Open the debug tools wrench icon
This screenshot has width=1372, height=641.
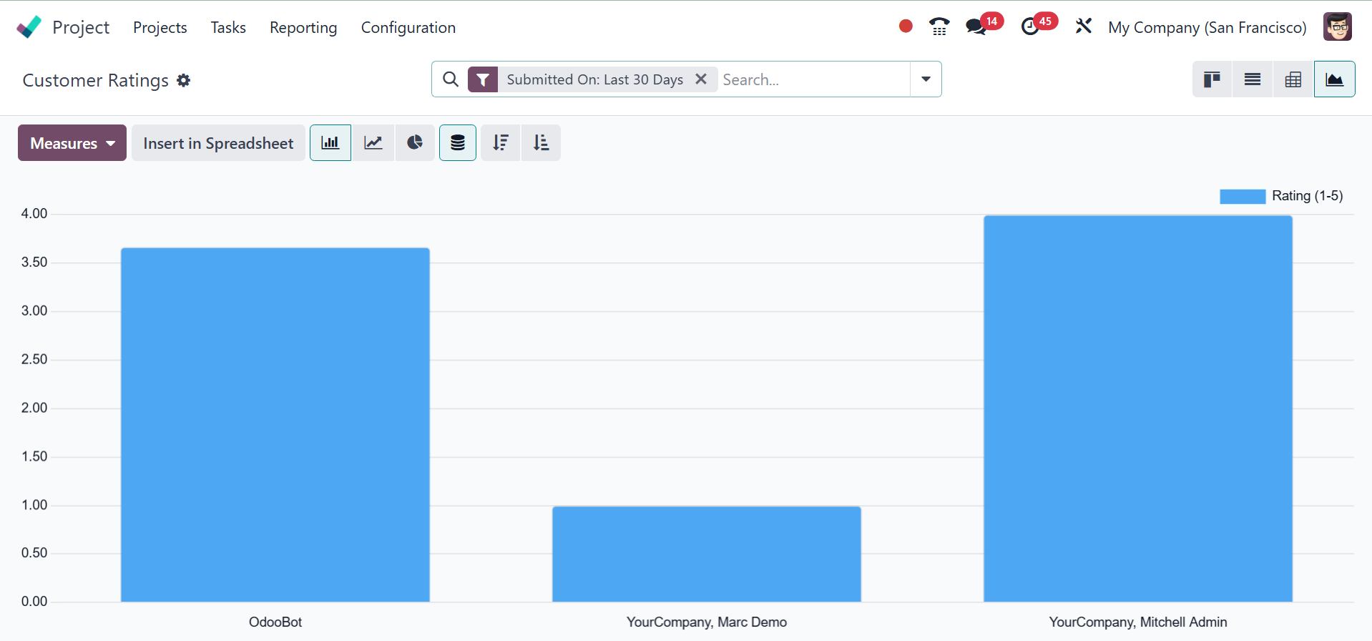pos(1084,26)
